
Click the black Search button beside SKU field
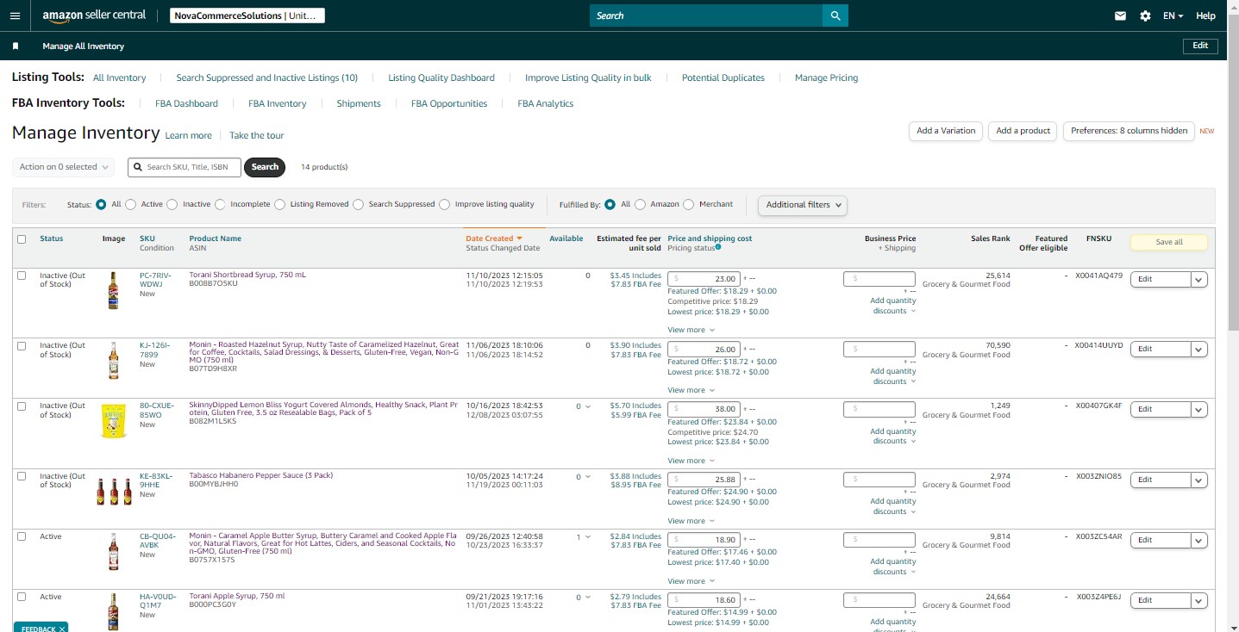(x=265, y=167)
